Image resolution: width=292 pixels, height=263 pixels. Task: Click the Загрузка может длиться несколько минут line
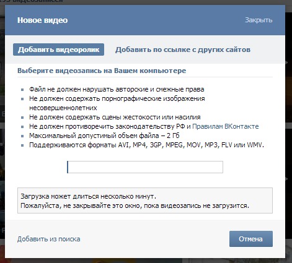(x=88, y=196)
